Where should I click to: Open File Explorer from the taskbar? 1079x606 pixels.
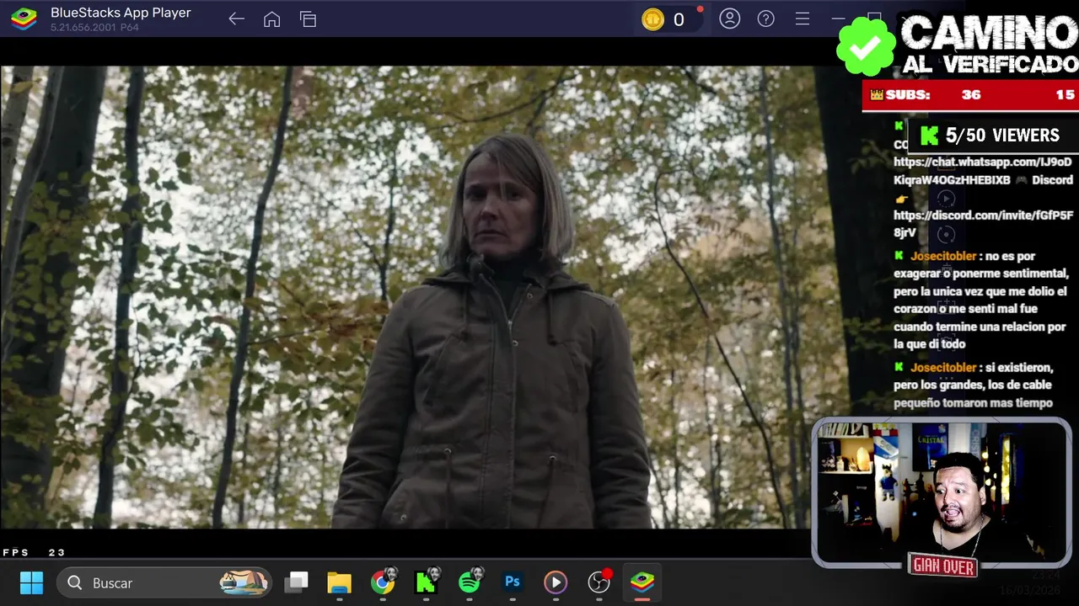coord(339,582)
